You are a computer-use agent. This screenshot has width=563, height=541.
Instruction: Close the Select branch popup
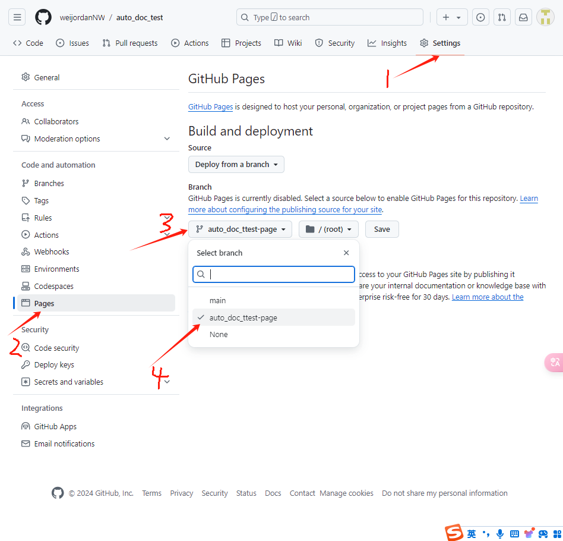(x=346, y=253)
